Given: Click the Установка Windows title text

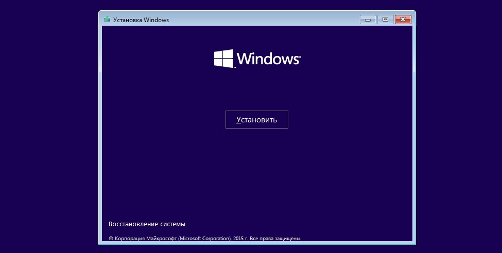Looking at the screenshot, I should 141,20.
